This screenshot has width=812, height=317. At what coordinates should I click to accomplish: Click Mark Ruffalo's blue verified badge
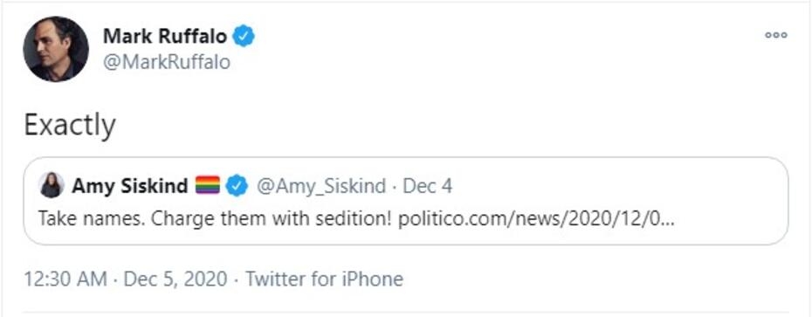pos(243,37)
